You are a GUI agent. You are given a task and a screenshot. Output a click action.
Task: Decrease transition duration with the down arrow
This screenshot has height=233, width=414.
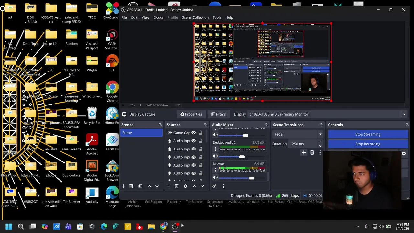coord(320,146)
